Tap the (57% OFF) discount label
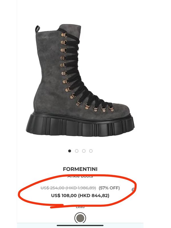Screen dimensions: 171x228 tap(109, 188)
